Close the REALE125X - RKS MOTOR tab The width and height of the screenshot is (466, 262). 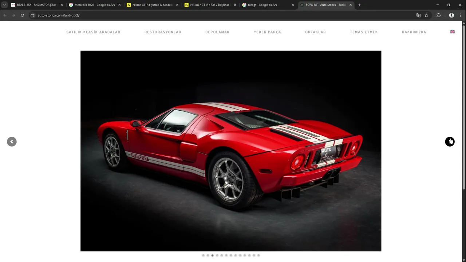pyautogui.click(x=62, y=5)
